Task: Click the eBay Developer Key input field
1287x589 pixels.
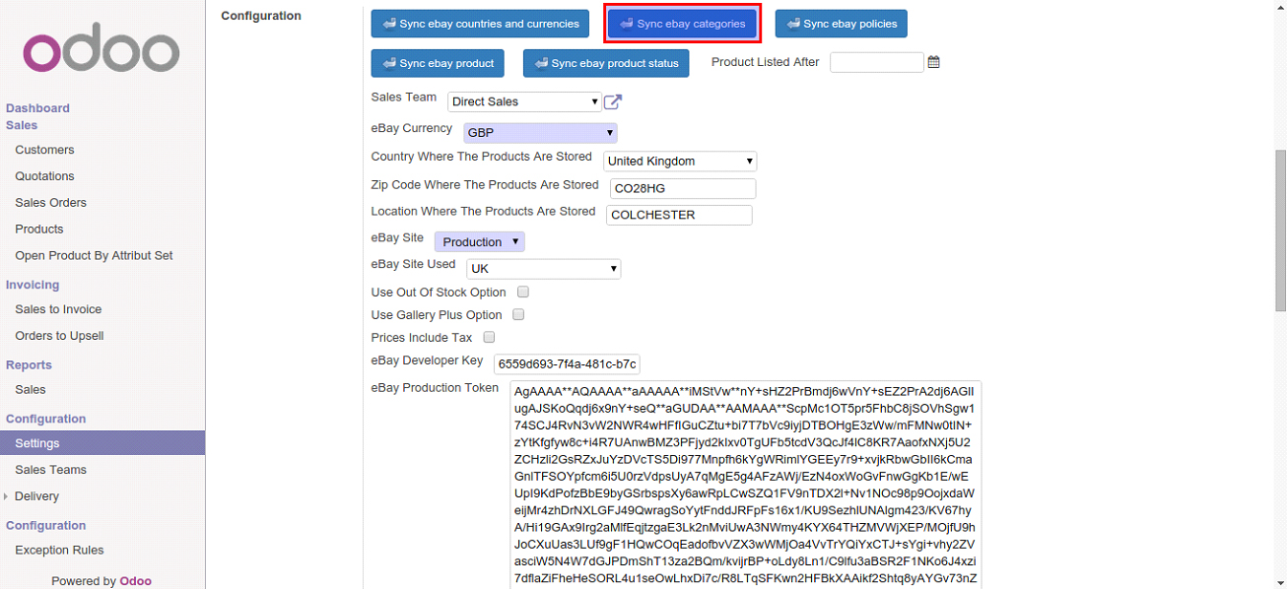Action: (567, 364)
